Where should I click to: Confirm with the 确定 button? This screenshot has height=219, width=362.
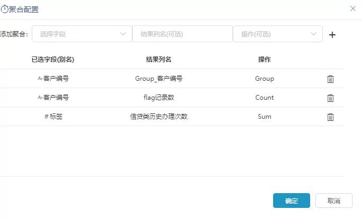[292, 201]
